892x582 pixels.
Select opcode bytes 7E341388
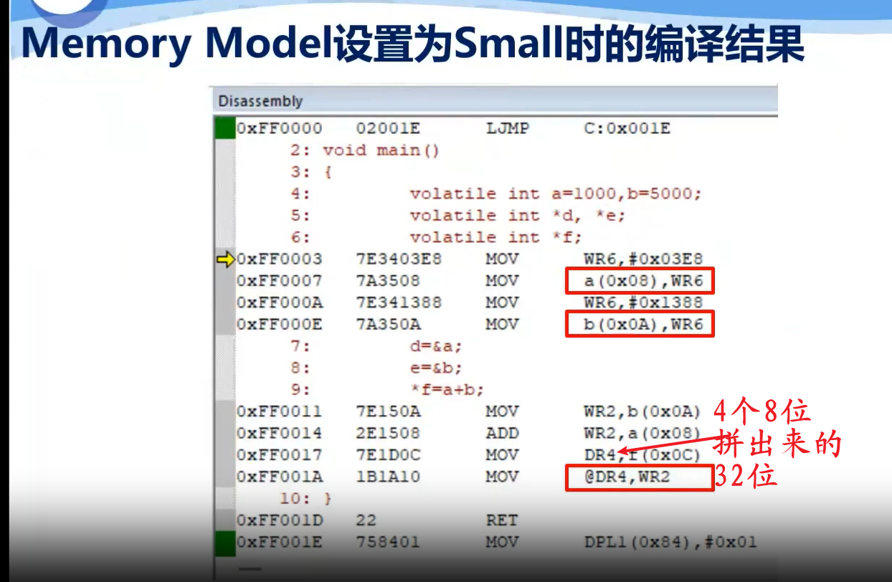[x=399, y=302]
